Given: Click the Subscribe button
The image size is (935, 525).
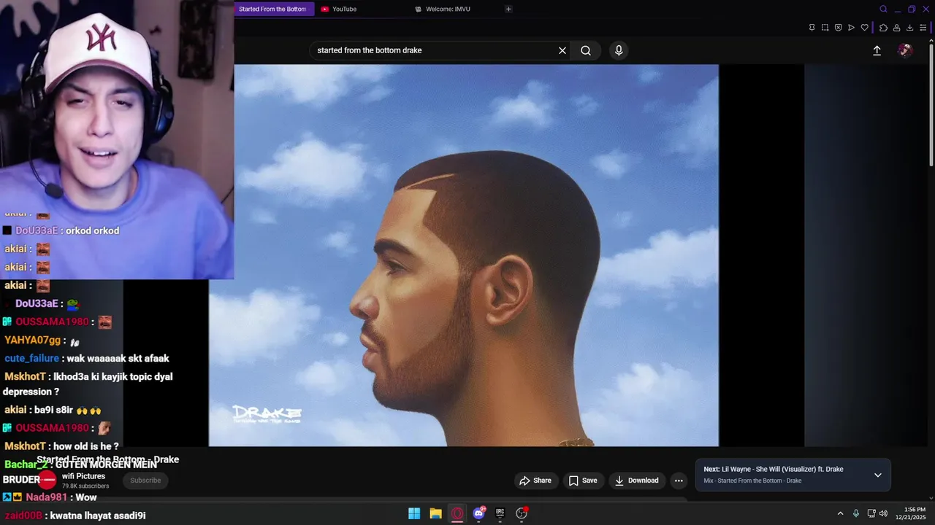Looking at the screenshot, I should click(145, 481).
